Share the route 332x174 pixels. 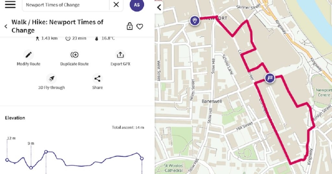[x=97, y=79]
